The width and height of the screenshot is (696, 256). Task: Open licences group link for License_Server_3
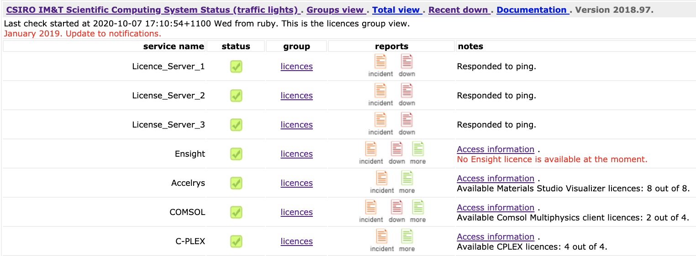click(x=297, y=125)
